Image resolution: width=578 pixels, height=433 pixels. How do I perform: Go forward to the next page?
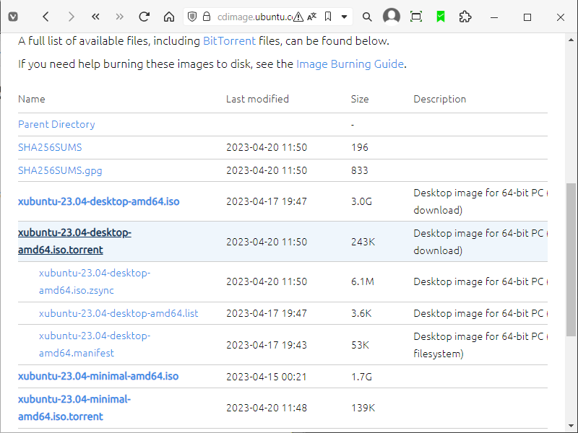[x=71, y=17]
